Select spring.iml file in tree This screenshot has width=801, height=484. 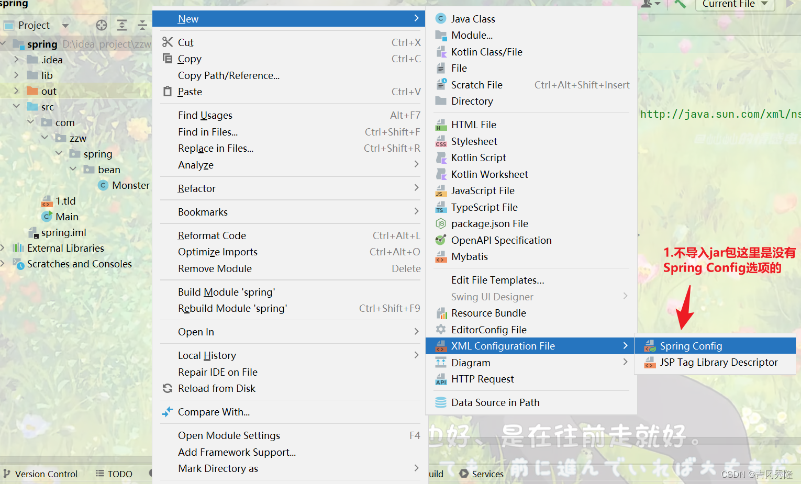[57, 232]
